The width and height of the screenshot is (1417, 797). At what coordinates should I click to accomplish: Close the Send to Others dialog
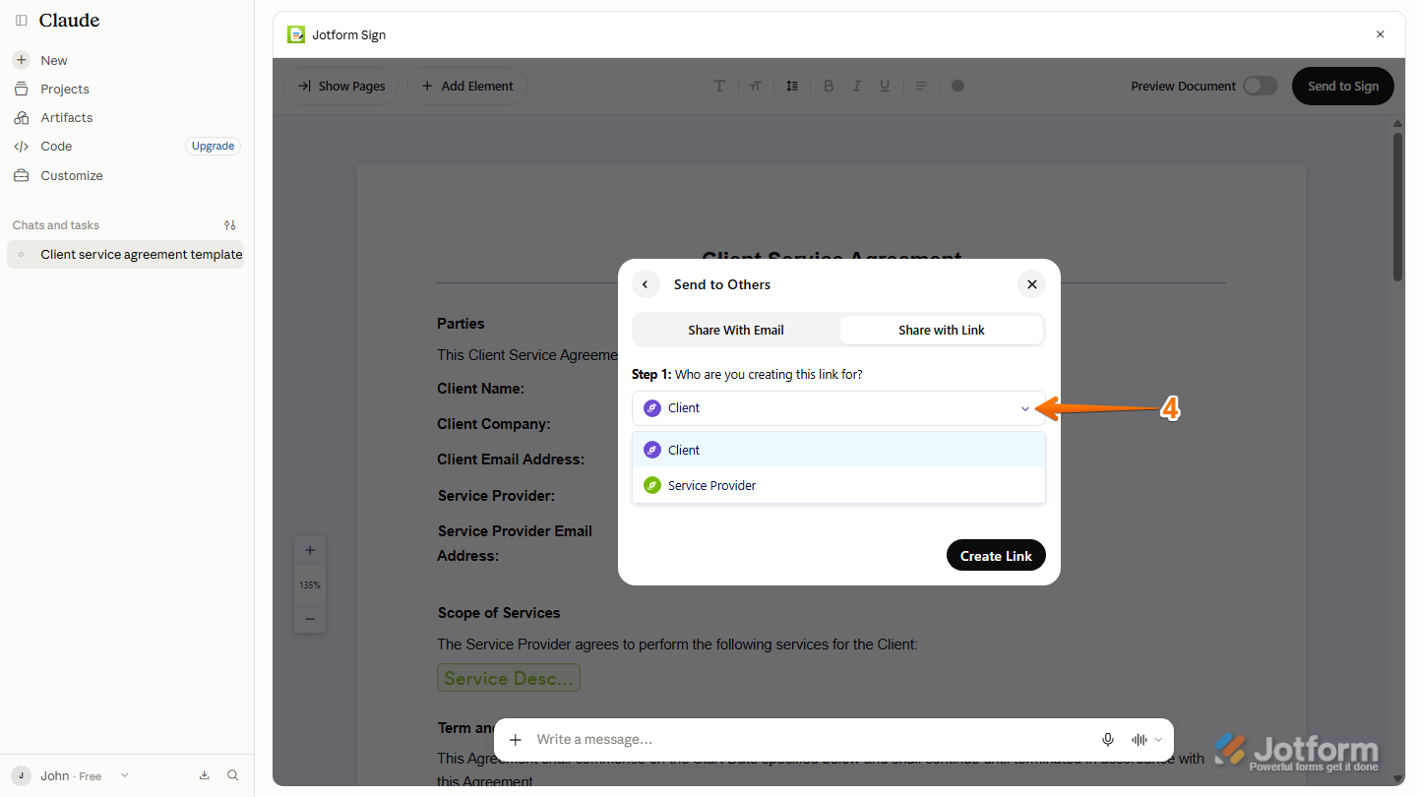1032,284
